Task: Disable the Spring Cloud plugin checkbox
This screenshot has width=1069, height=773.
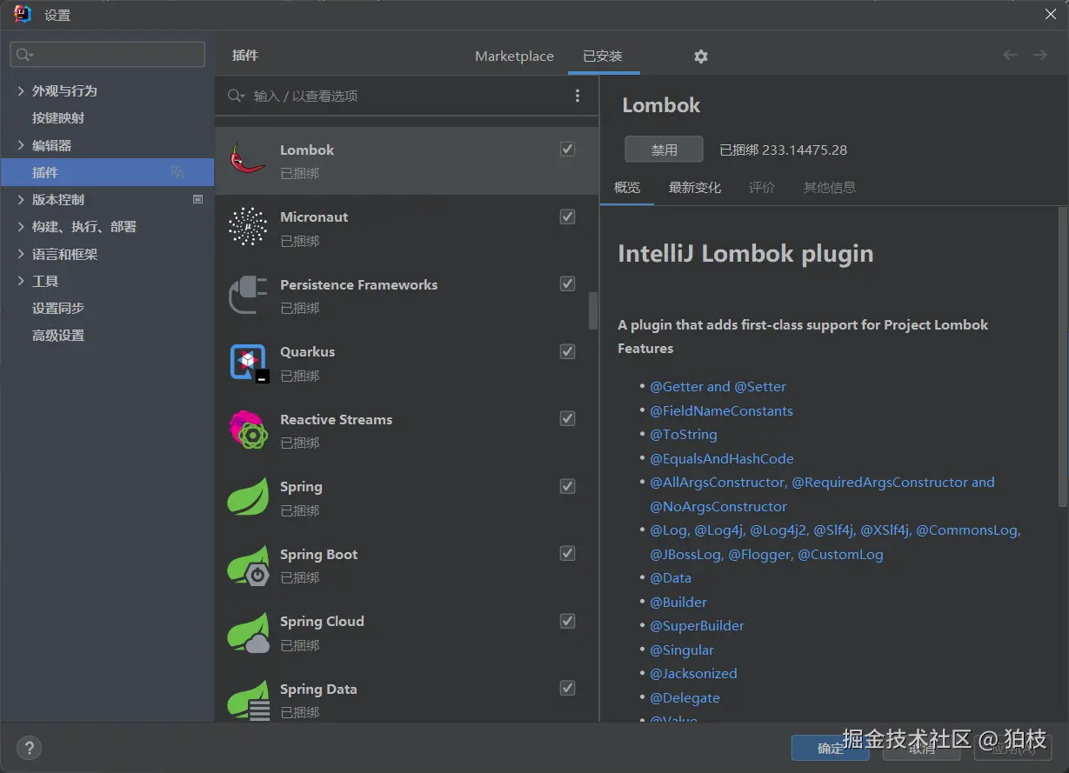Action: pos(568,621)
